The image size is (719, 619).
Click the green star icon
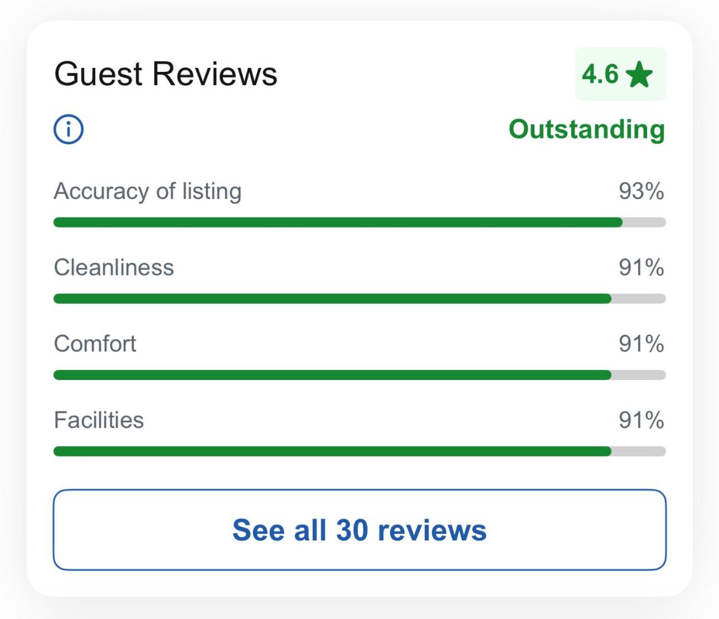[x=639, y=75]
